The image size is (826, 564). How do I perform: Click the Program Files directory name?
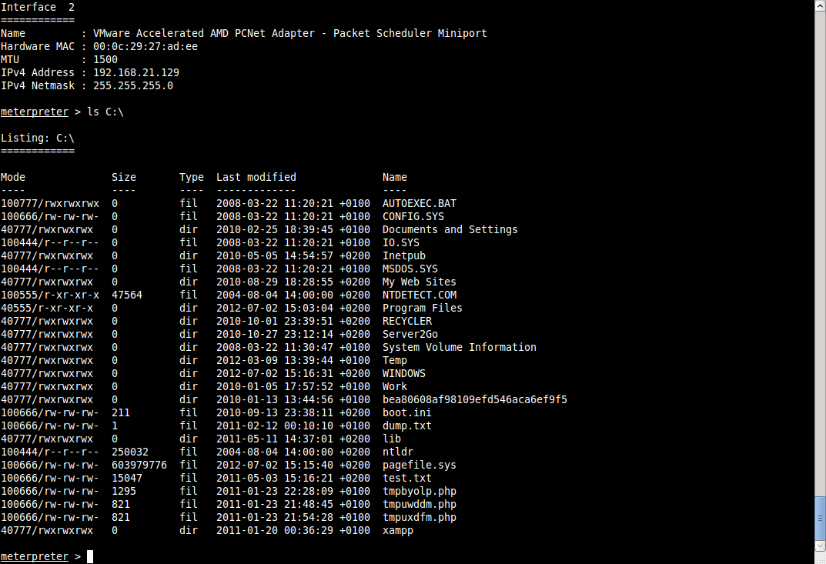(422, 308)
